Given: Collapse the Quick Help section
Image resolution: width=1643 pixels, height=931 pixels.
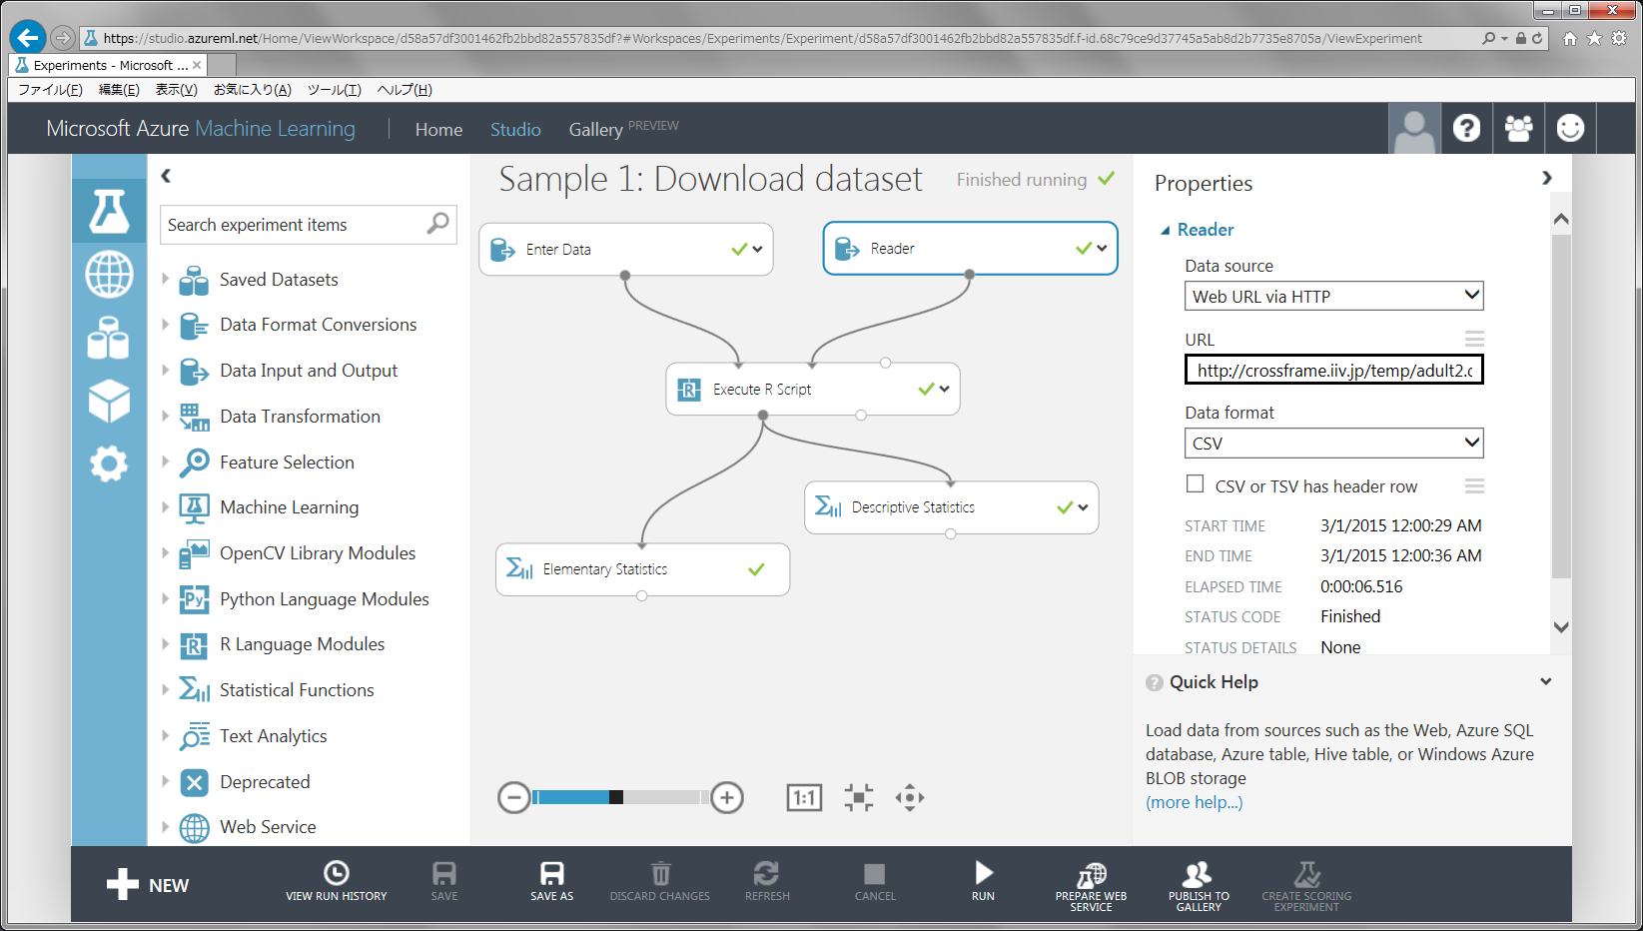Looking at the screenshot, I should pos(1545,682).
